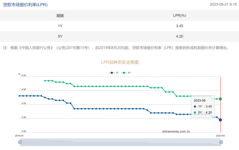Select the 1Y row in the table
239x150 pixels.
(x=60, y=26)
